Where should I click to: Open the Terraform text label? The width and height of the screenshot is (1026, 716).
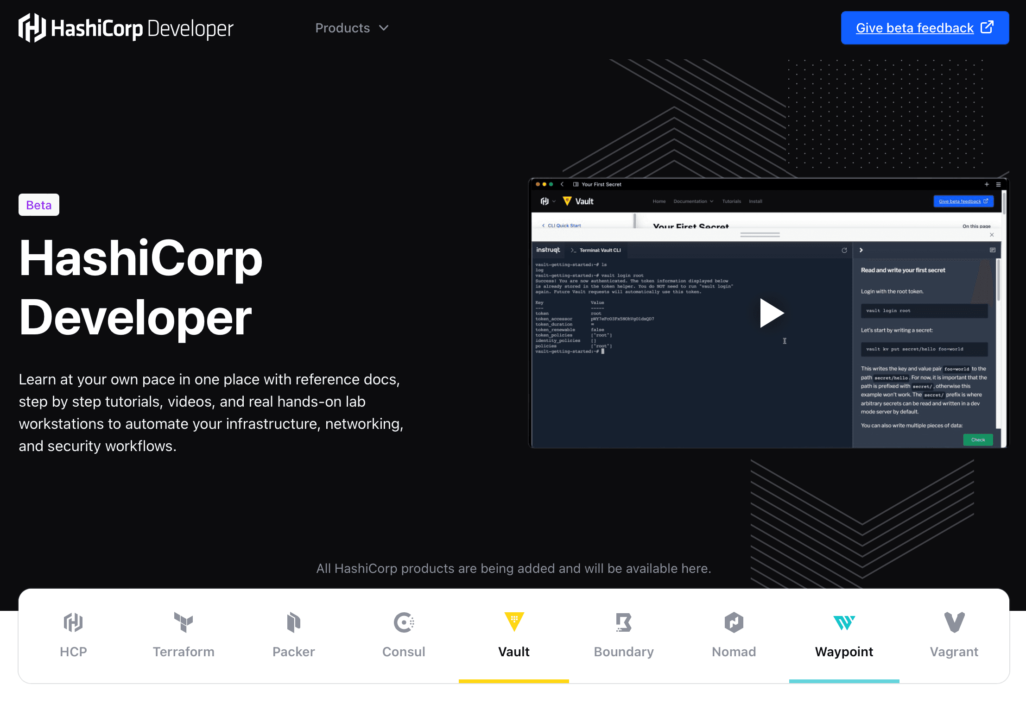click(x=184, y=652)
